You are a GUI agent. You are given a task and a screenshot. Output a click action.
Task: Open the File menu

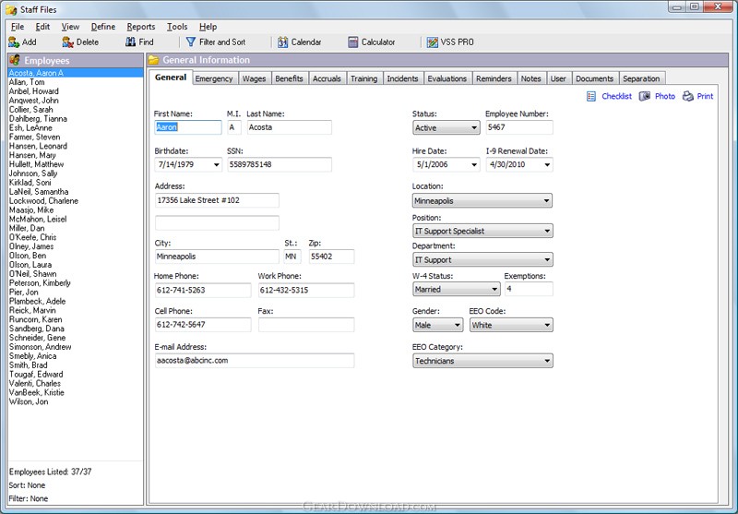18,27
